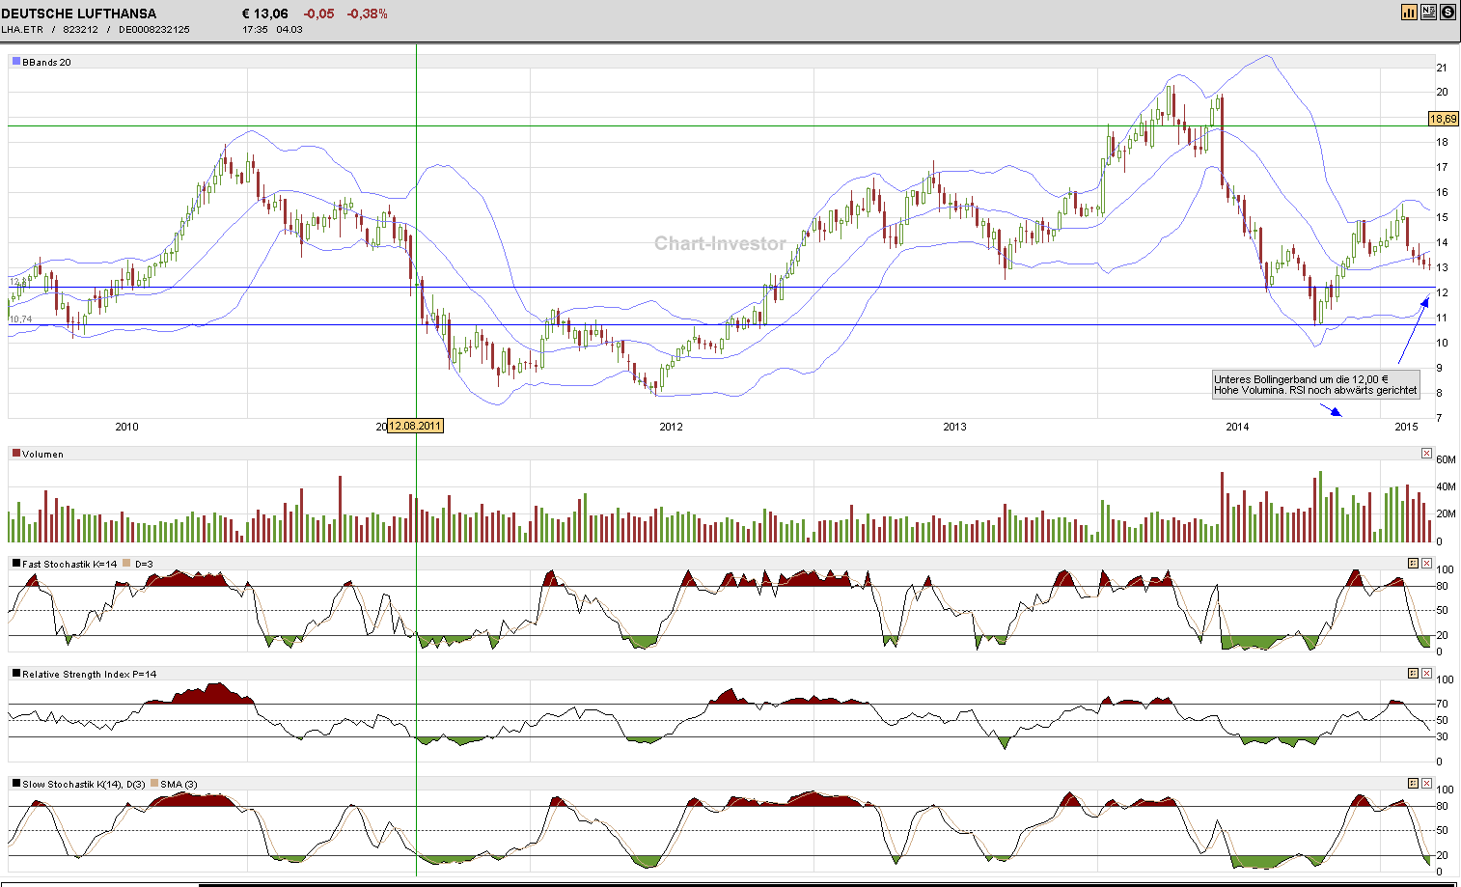The image size is (1461, 887).
Task: Click the 2014 label on time axis
Action: pyautogui.click(x=1237, y=427)
